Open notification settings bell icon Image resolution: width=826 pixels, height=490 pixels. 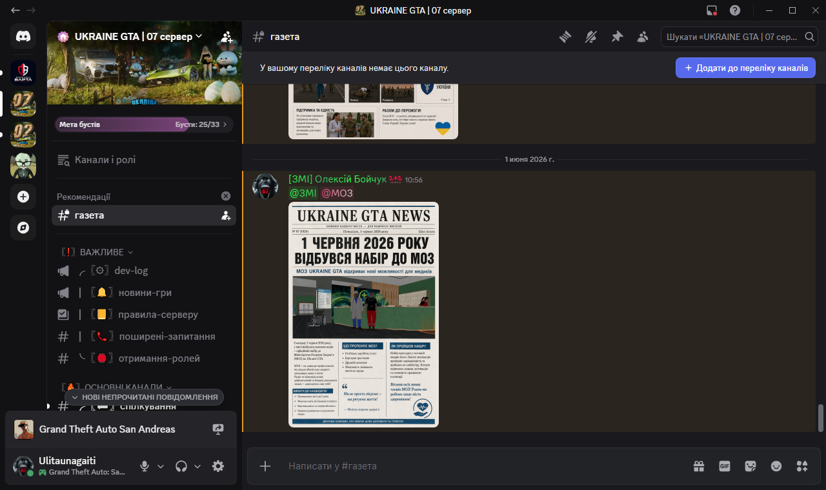coord(591,37)
